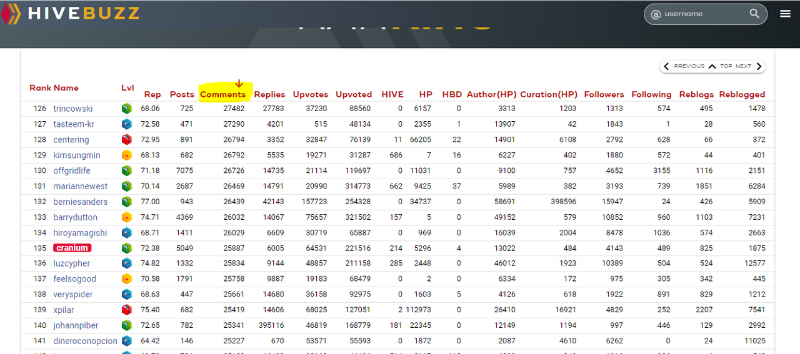The height and width of the screenshot is (354, 800).
Task: Click xpilar's red level badge
Action: (127, 310)
